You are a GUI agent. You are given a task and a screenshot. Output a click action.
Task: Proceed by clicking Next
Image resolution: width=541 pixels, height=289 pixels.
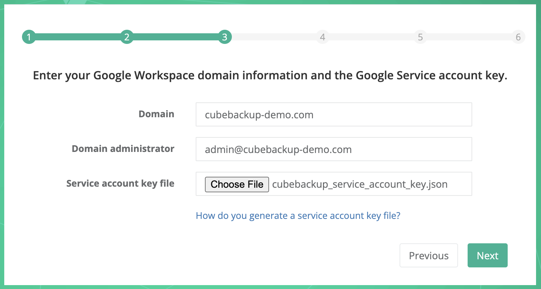point(487,255)
